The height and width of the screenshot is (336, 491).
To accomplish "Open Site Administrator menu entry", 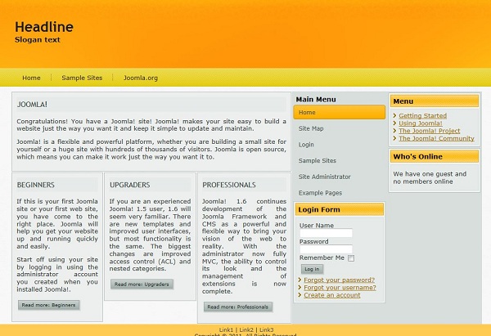I will click(x=324, y=177).
